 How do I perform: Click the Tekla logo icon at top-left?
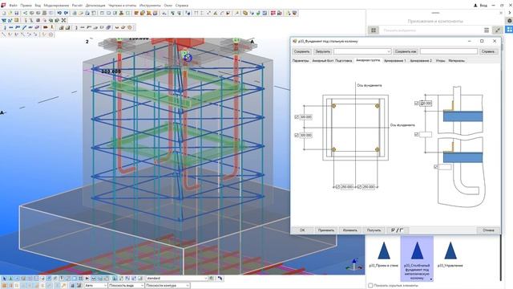pos(3,6)
